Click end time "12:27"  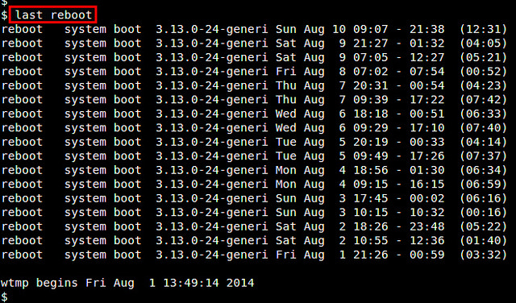coord(427,57)
